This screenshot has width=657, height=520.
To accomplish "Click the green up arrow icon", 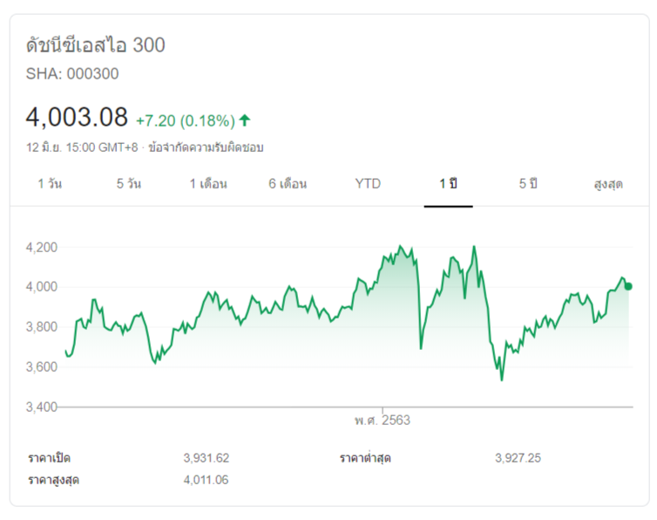I will (245, 120).
